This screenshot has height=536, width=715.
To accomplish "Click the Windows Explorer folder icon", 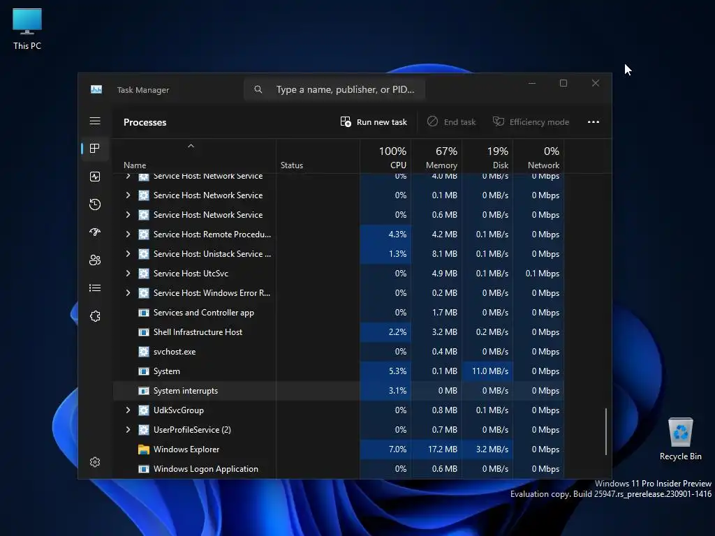I will 144,449.
